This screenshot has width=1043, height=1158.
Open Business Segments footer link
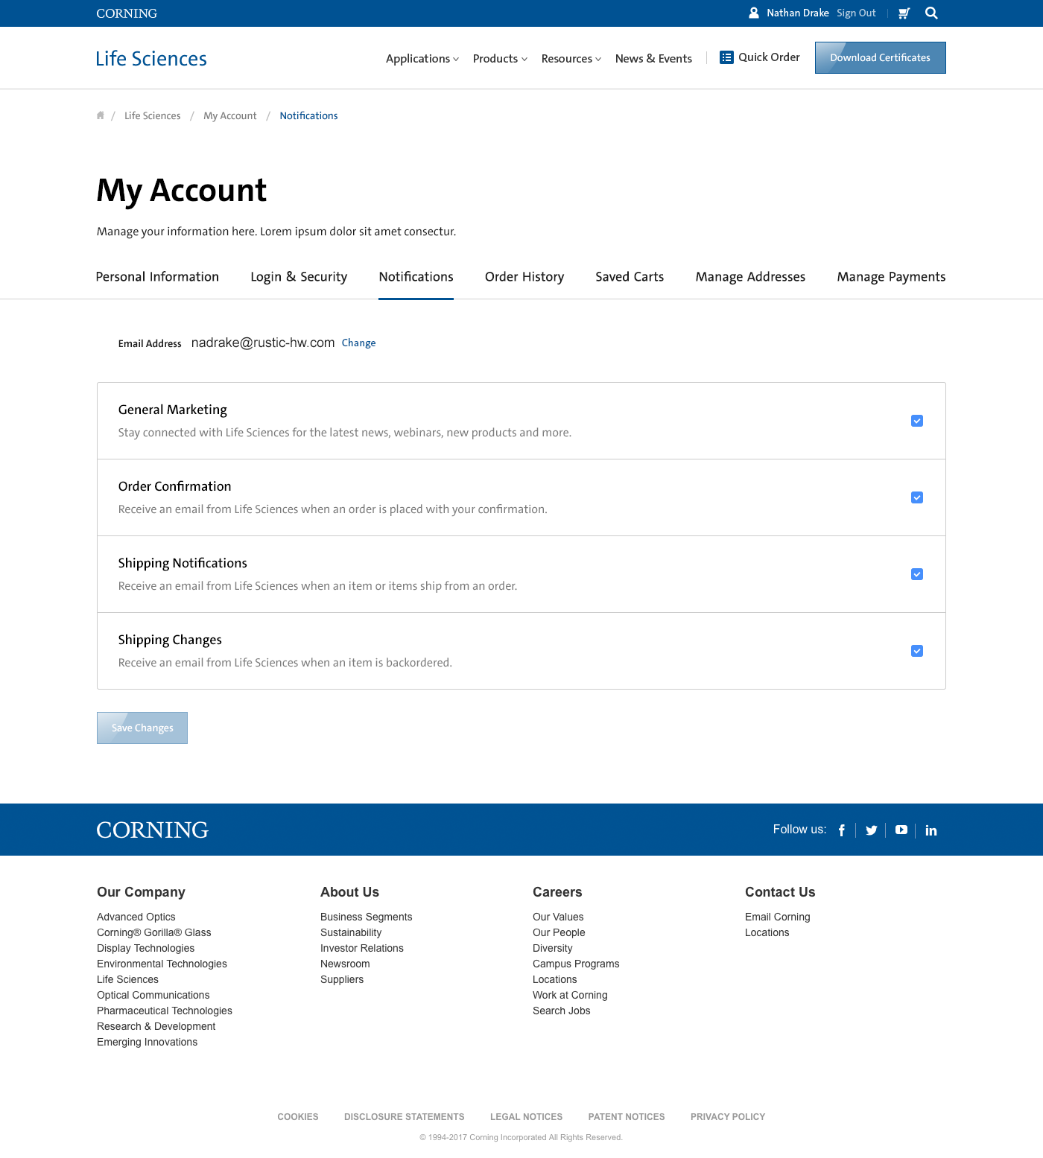click(x=366, y=917)
